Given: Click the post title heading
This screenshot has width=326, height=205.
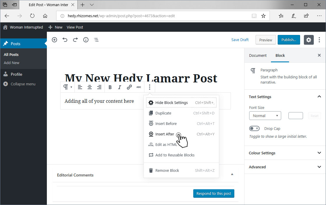Looking at the screenshot, I should click(141, 78).
